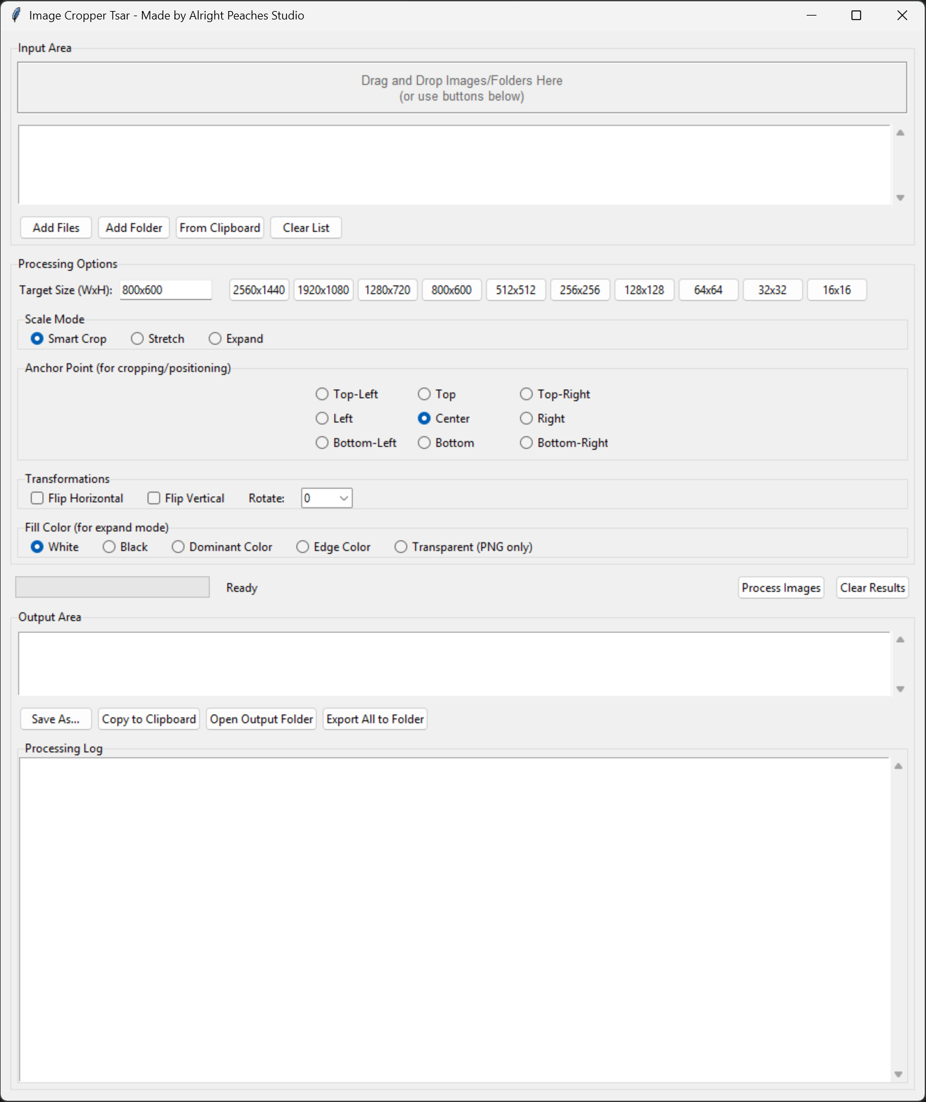Click the feather app icon in title bar
The image size is (926, 1102).
click(16, 15)
